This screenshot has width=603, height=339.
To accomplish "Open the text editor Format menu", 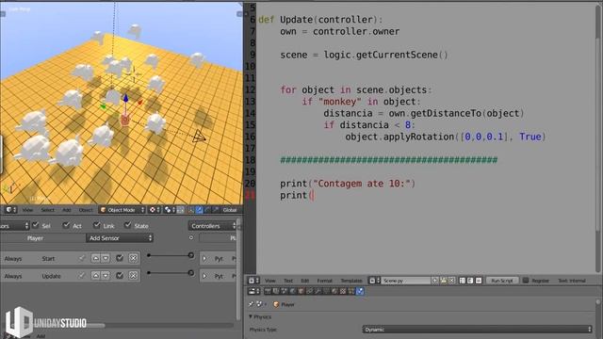I will 324,281.
